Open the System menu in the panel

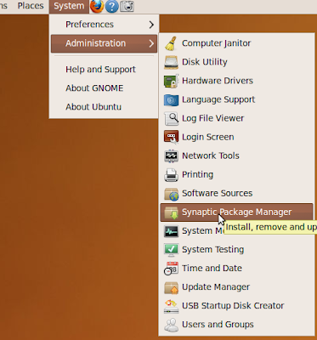[x=69, y=6]
